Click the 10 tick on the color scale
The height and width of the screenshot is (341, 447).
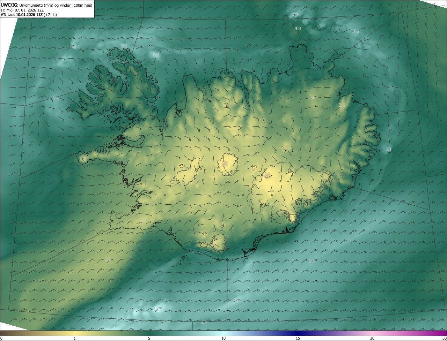pyautogui.click(x=223, y=338)
